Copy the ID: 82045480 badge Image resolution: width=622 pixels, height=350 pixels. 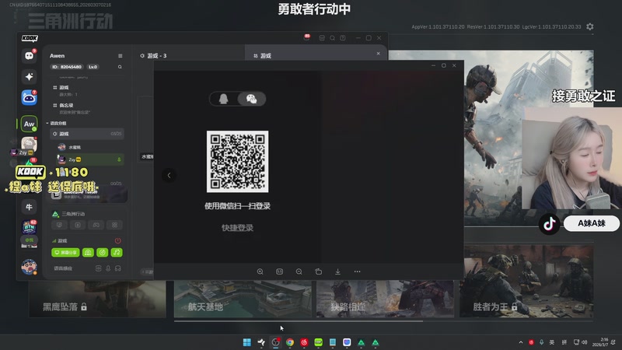pos(67,67)
